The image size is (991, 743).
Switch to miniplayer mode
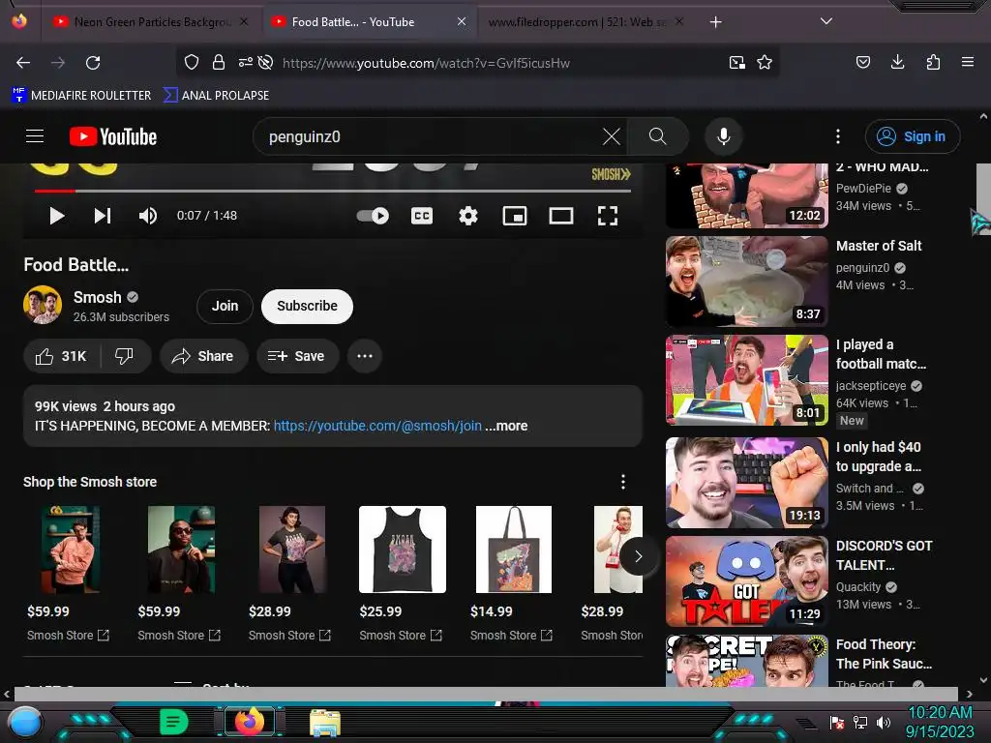(x=515, y=216)
